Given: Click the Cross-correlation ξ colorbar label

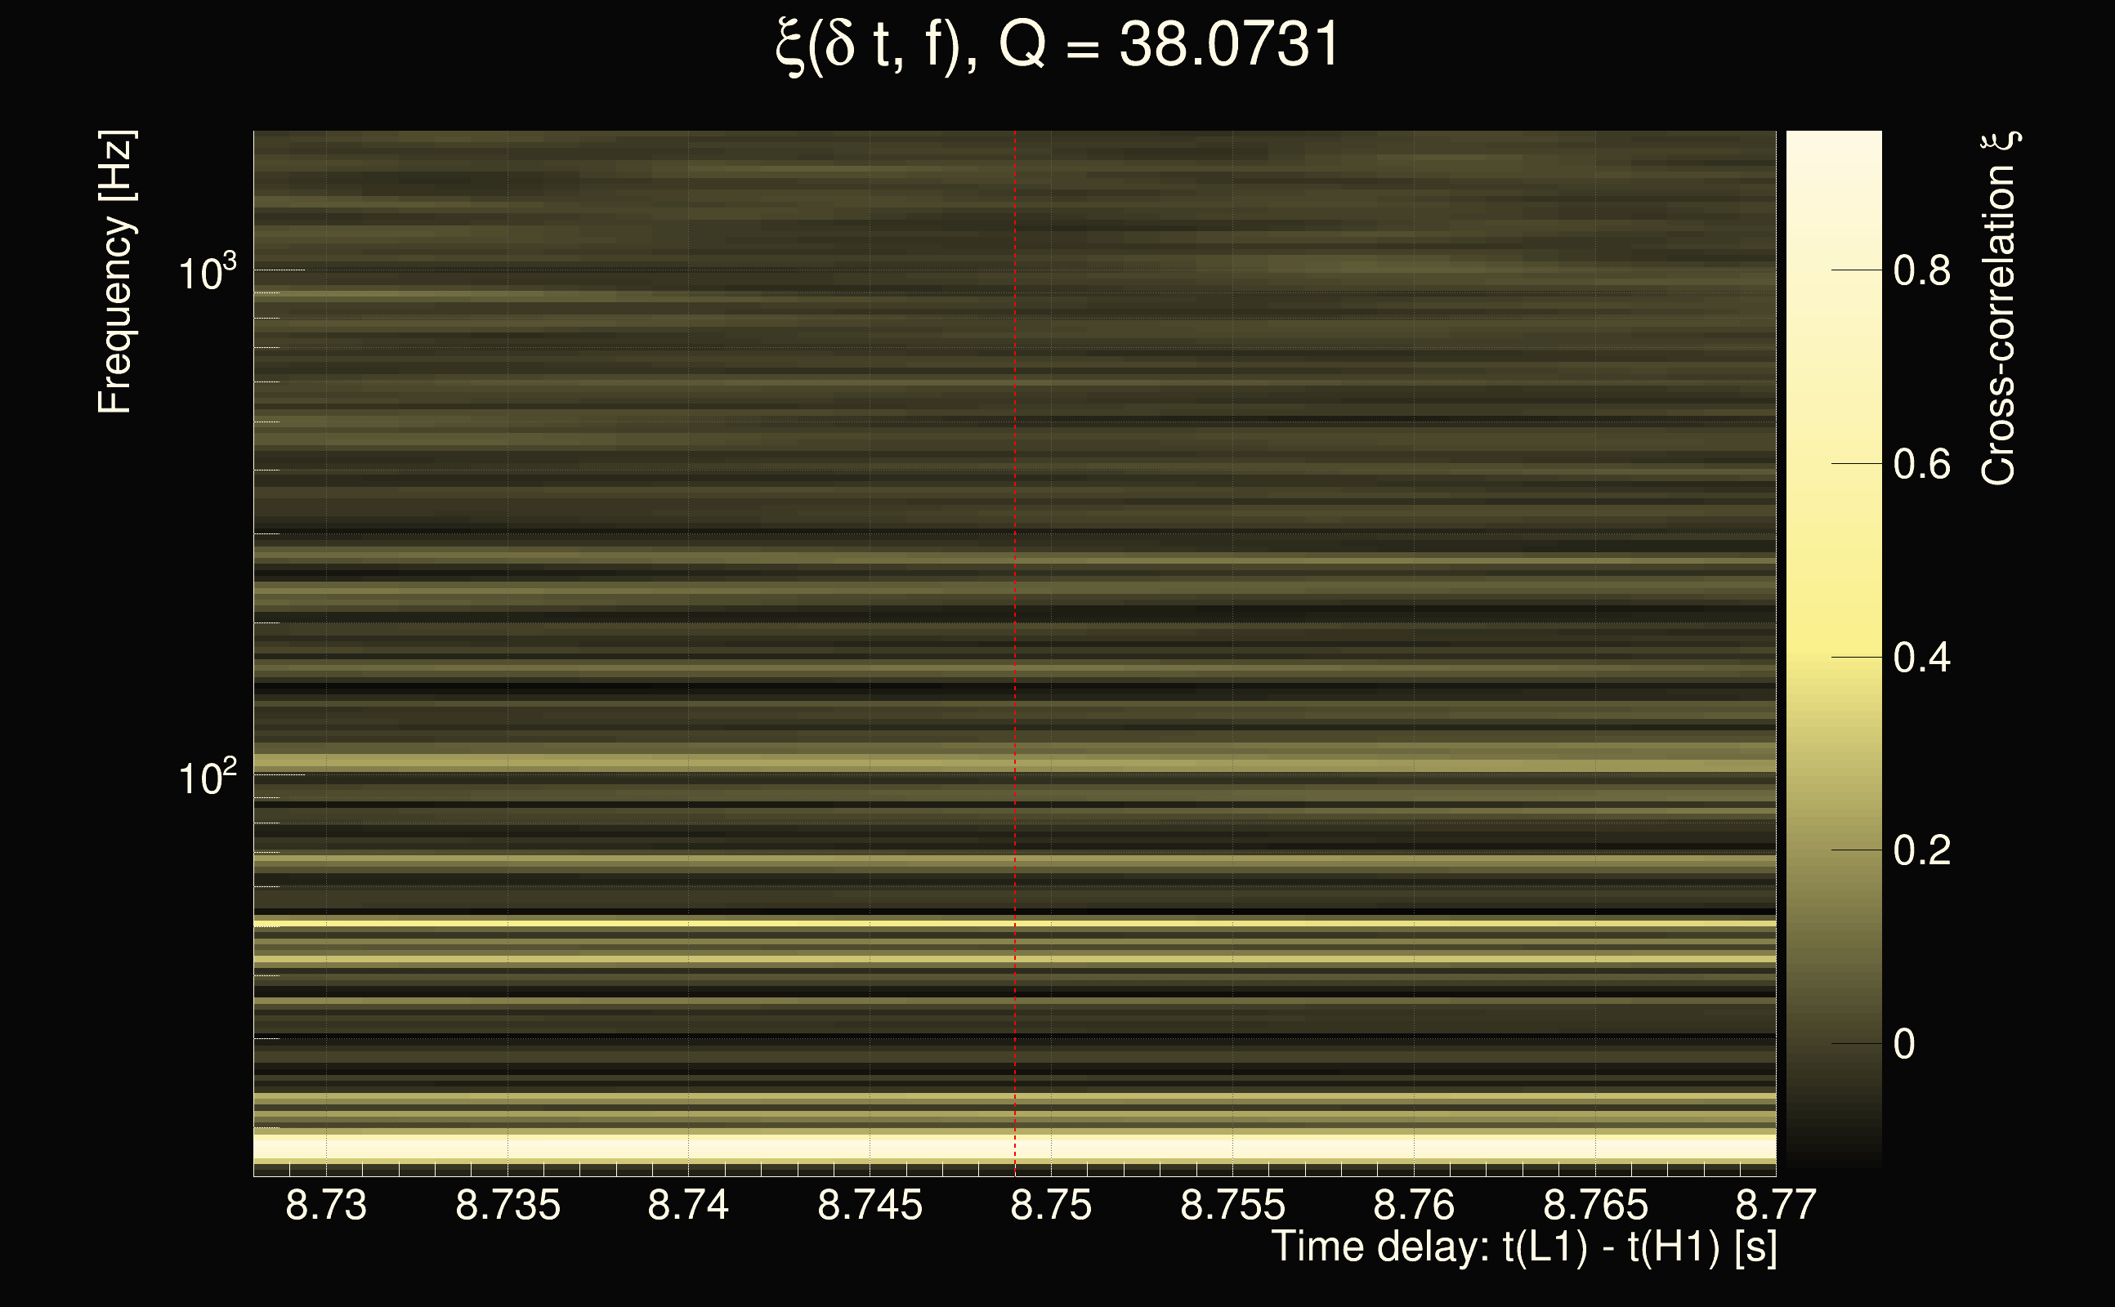Looking at the screenshot, I should tap(1998, 309).
